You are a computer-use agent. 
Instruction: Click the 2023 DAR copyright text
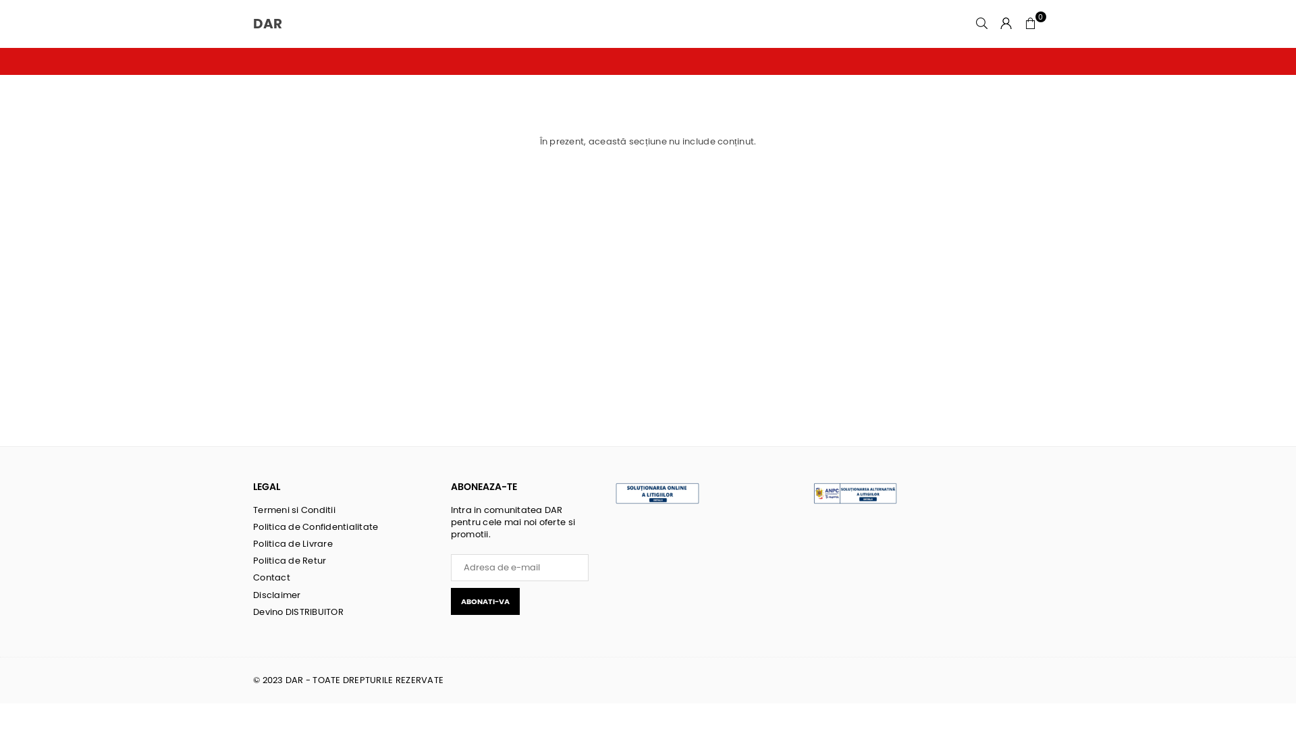pos(348,680)
